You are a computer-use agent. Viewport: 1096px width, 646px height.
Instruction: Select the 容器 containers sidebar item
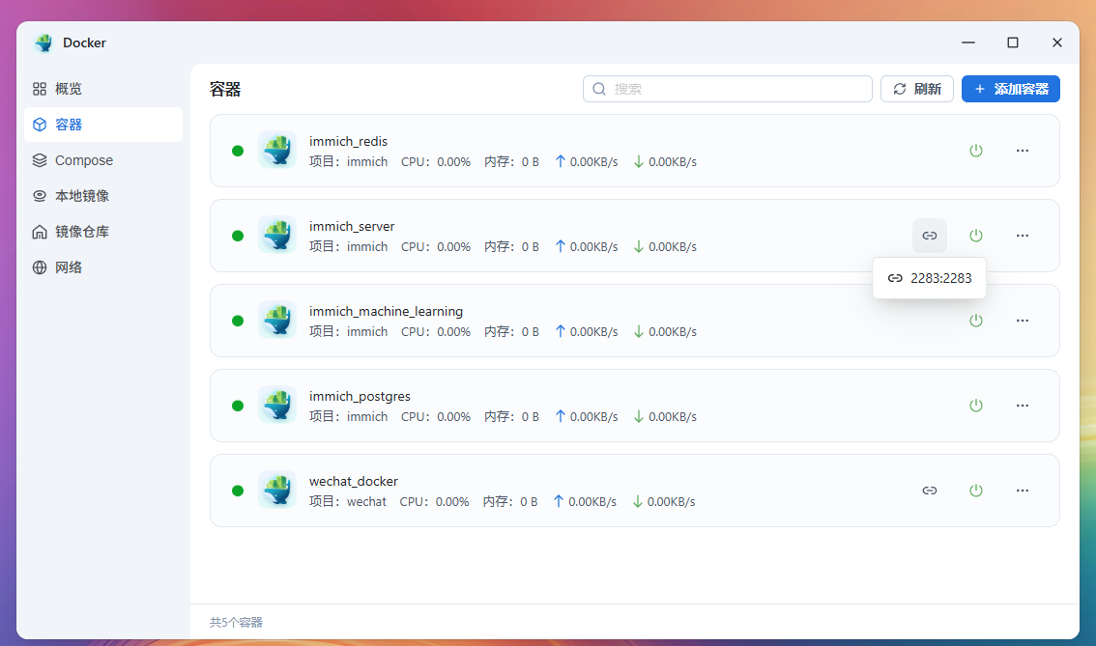pos(102,125)
